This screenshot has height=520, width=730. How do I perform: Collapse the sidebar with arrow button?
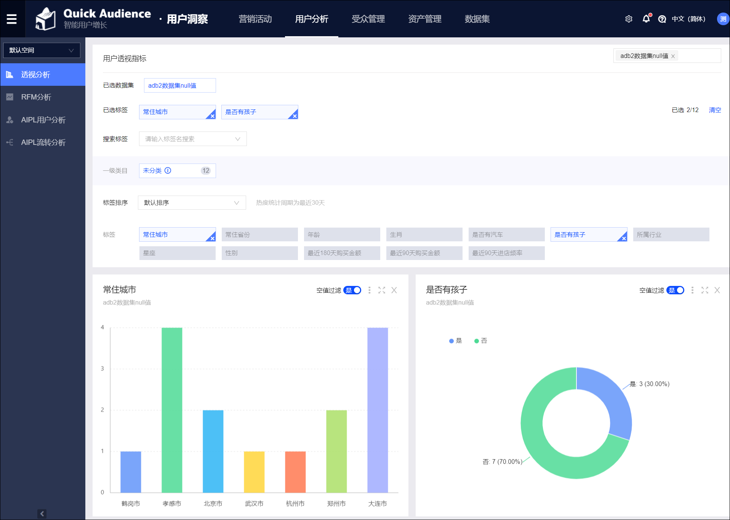(x=42, y=514)
